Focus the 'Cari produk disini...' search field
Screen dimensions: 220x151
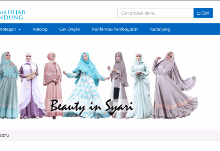[155, 13]
